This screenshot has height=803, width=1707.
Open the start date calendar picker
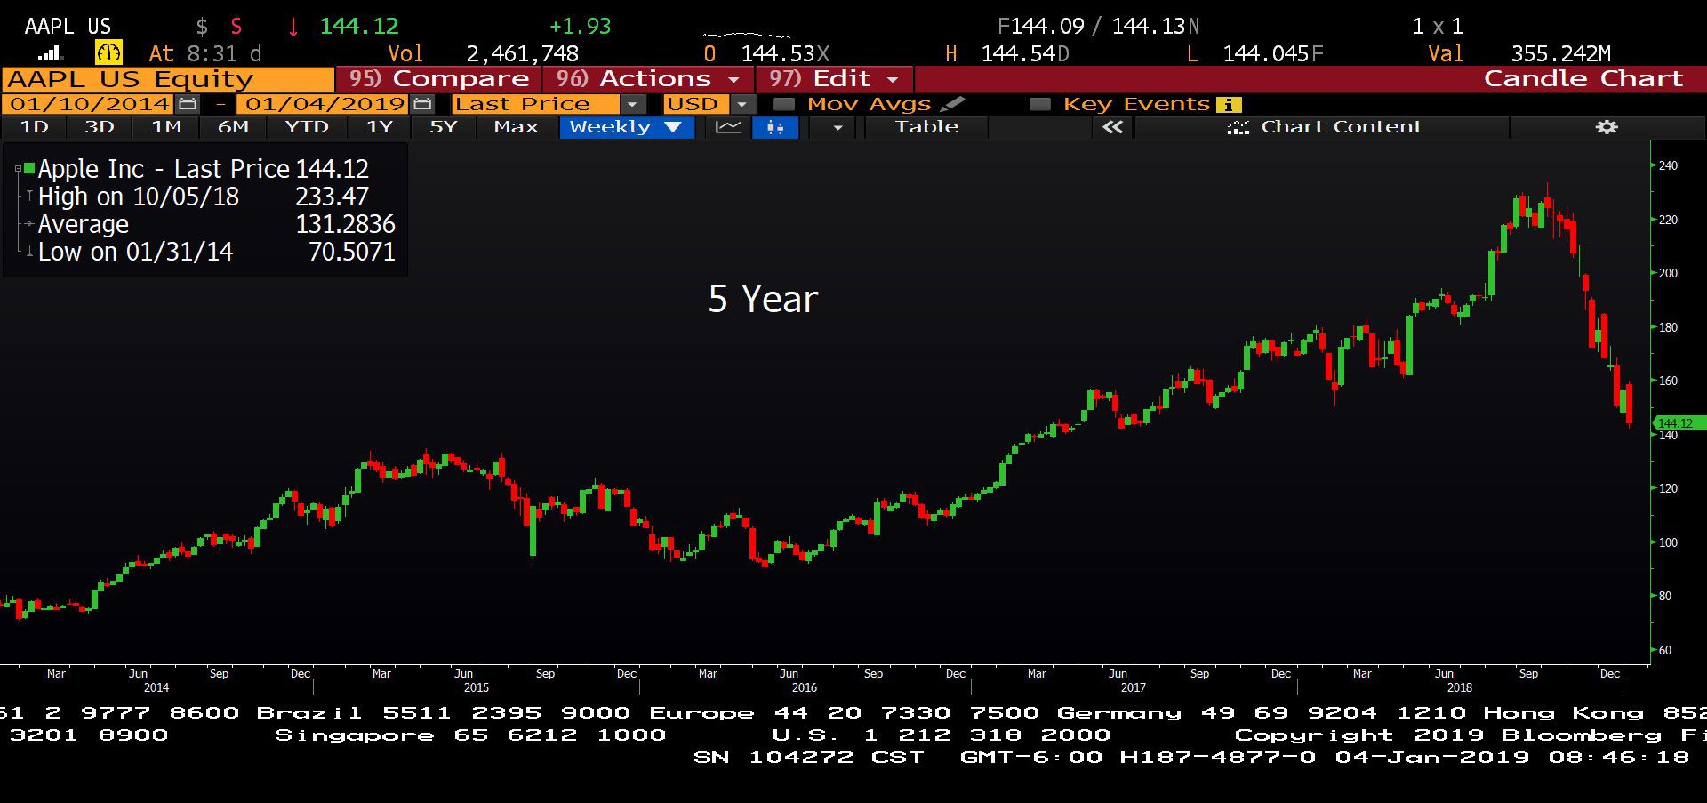pos(188,104)
